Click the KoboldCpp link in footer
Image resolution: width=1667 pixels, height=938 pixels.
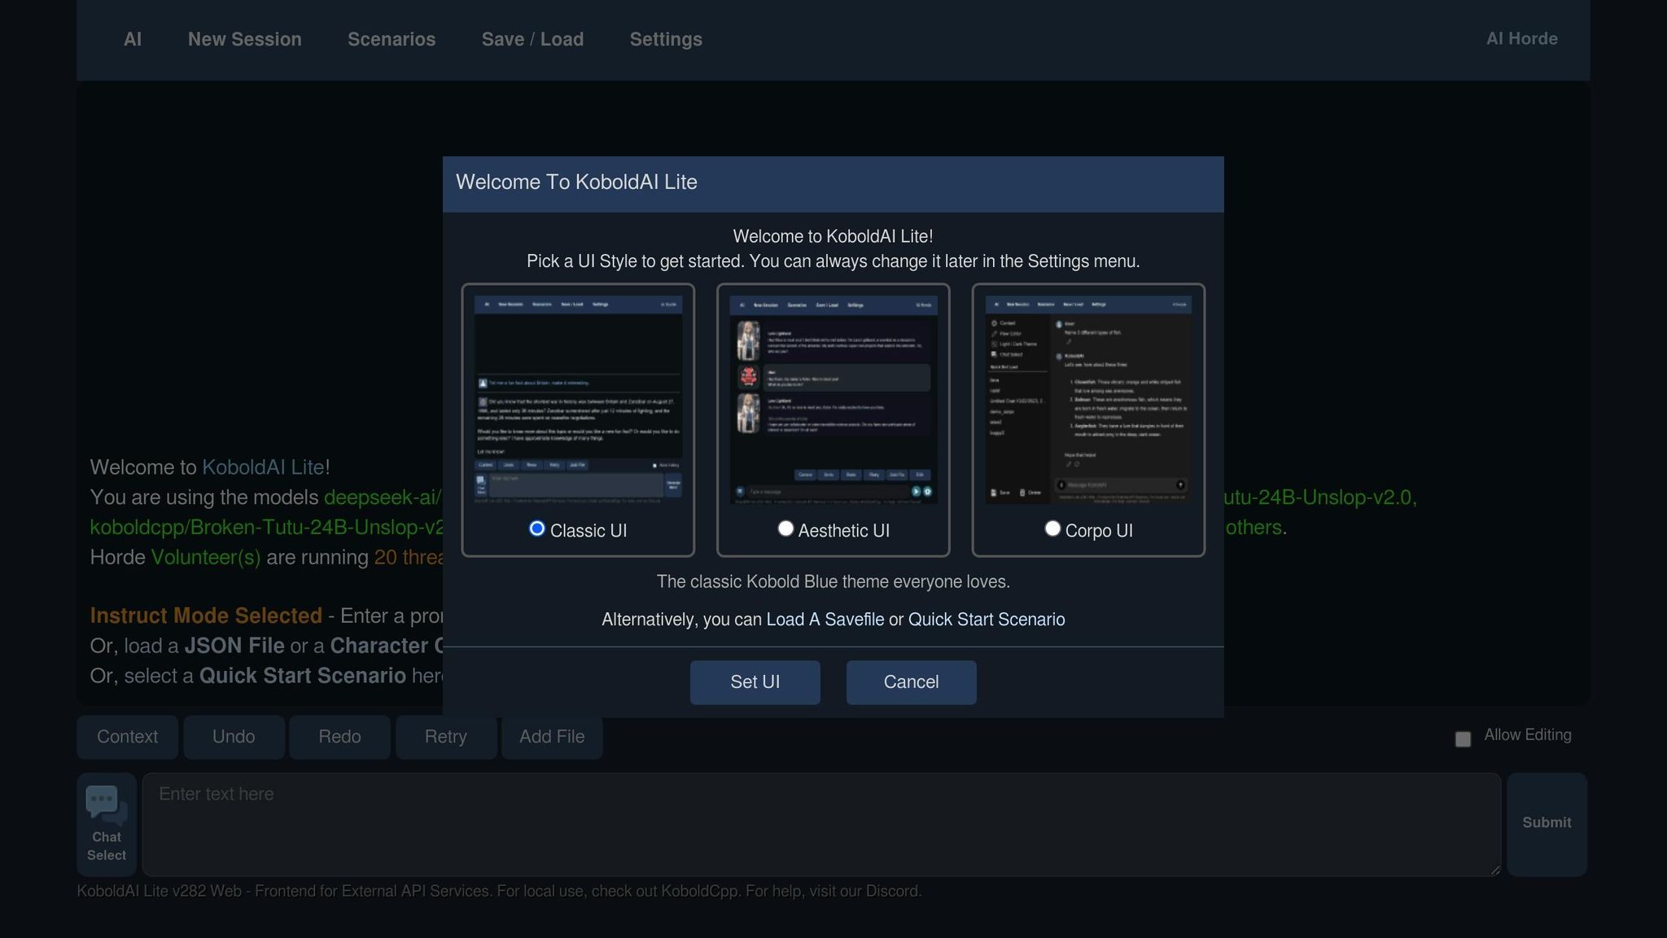point(700,892)
